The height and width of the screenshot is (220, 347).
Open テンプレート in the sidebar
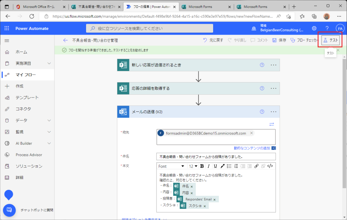tap(27, 97)
